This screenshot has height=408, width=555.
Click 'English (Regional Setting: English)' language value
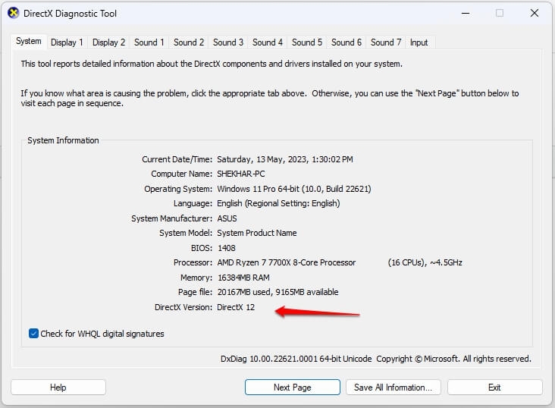(x=278, y=203)
